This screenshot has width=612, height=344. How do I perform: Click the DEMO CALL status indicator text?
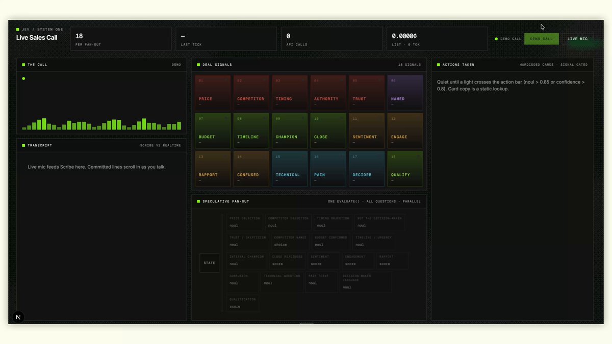511,39
